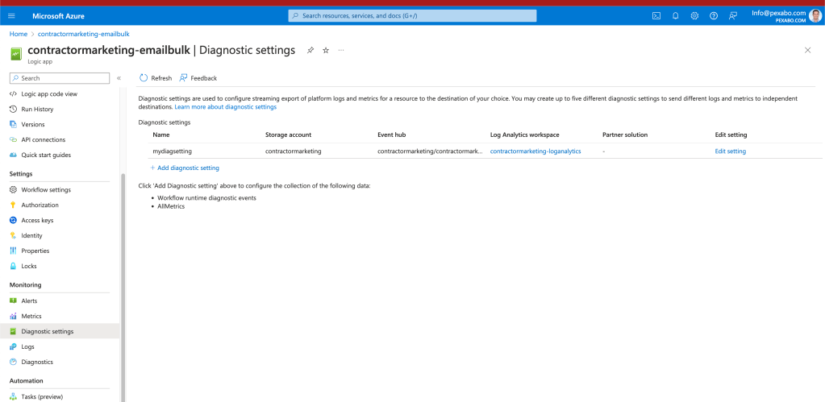Select Diagnostic settings in sidebar
Viewport: 825px width, 402px height.
(60, 331)
